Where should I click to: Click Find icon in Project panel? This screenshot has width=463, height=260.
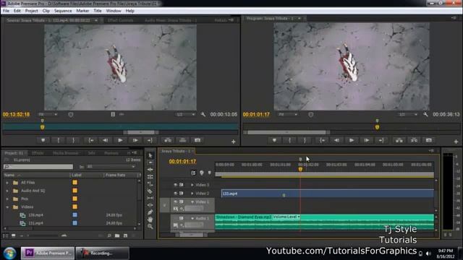109,235
